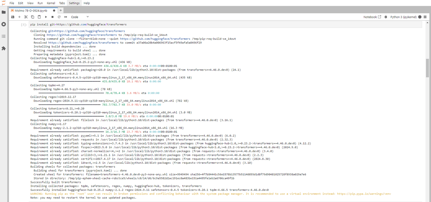Run the selected cell with the play icon
The image size is (431, 202).
(x=46, y=17)
